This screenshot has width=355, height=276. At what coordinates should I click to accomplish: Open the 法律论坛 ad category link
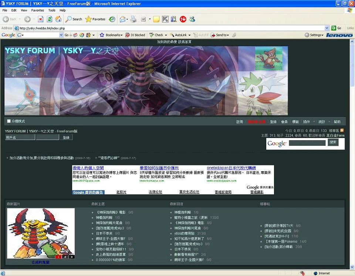(x=155, y=192)
